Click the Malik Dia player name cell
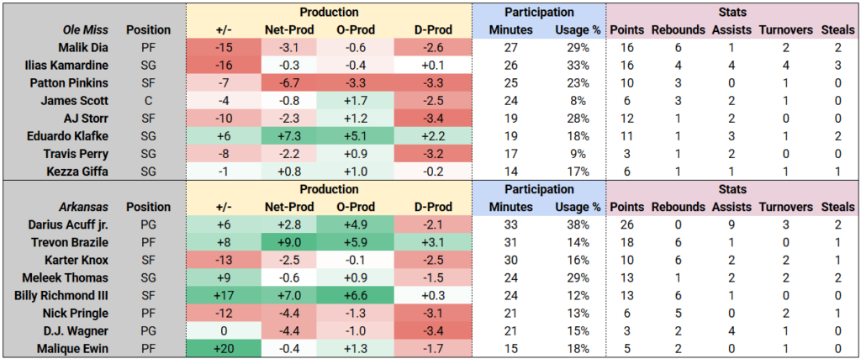Viewport: 861px width, 359px height. pyautogui.click(x=82, y=48)
